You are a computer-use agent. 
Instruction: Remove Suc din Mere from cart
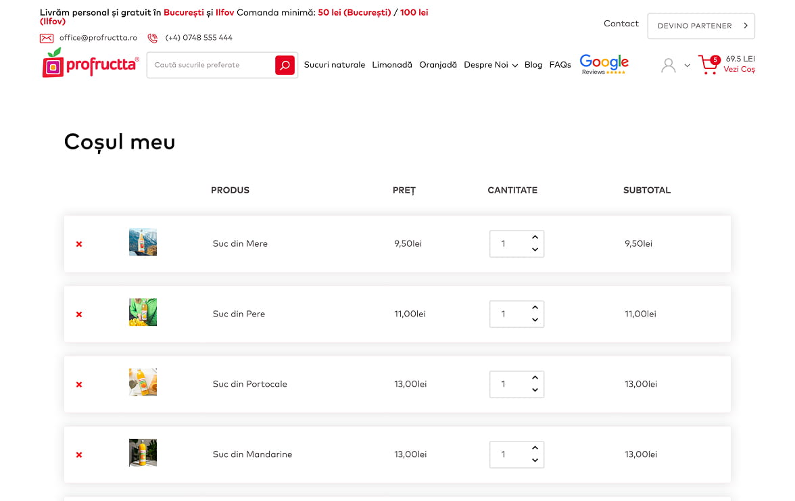(79, 244)
